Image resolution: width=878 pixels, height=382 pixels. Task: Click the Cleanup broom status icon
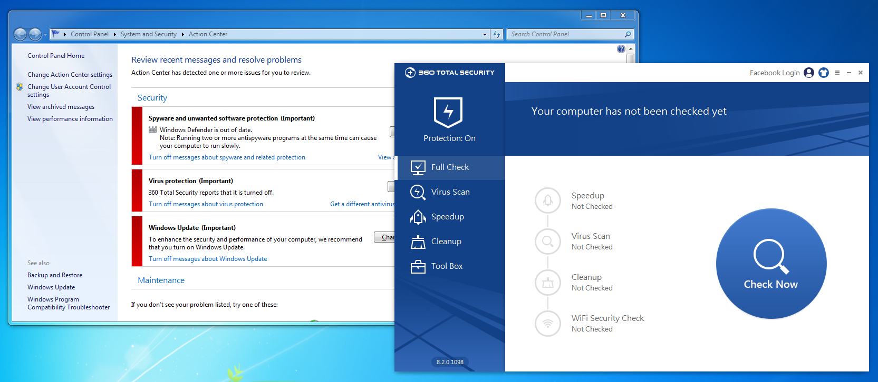(x=548, y=283)
